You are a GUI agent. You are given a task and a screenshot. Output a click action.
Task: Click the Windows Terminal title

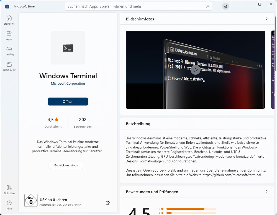point(68,76)
